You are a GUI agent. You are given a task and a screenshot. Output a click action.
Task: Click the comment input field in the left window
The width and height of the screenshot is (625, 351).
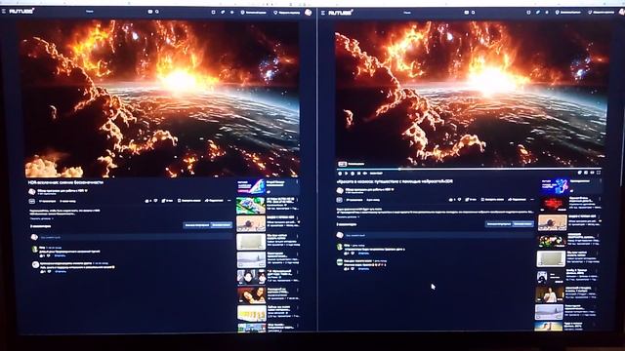coord(136,237)
